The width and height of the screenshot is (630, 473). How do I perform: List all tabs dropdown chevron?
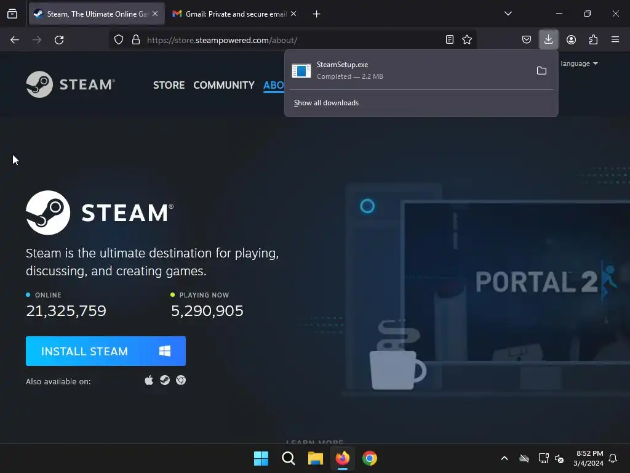[508, 14]
